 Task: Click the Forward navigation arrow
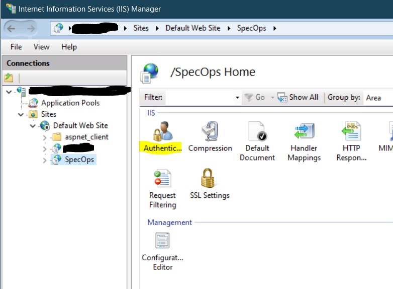pyautogui.click(x=31, y=29)
